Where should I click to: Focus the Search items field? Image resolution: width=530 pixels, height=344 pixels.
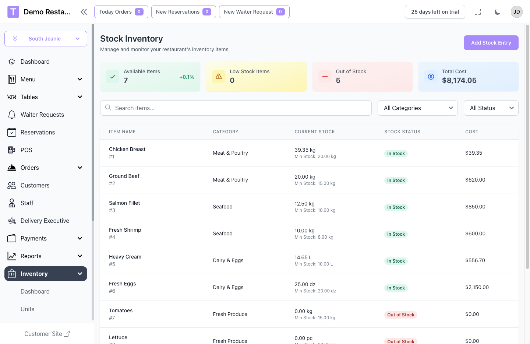236,108
